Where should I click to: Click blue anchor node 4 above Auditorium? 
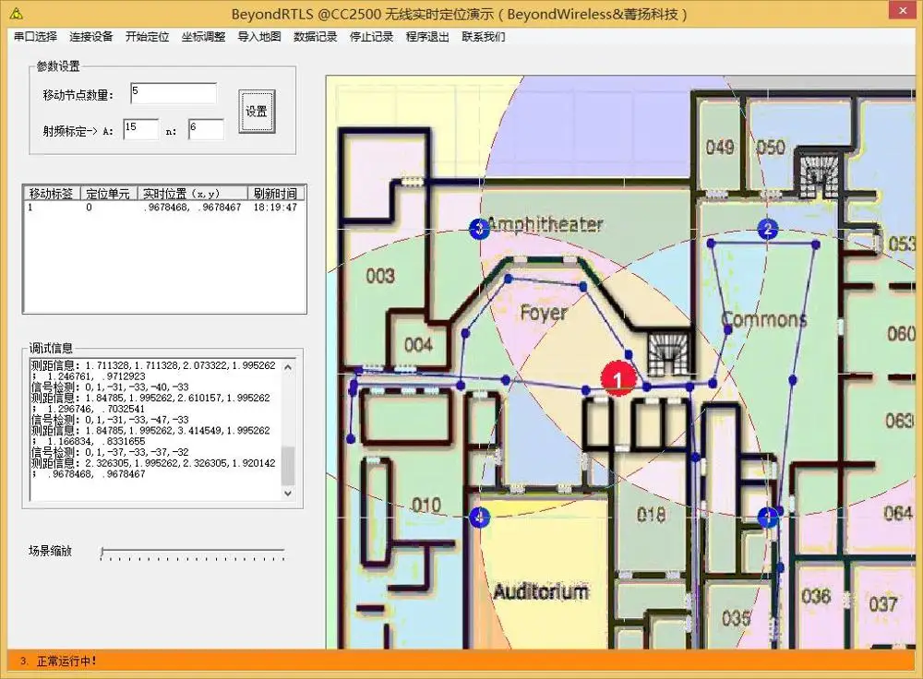coord(480,518)
